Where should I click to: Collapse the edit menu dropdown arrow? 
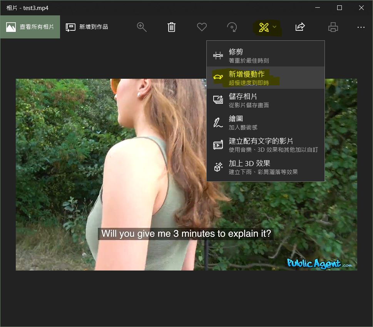[x=274, y=27]
